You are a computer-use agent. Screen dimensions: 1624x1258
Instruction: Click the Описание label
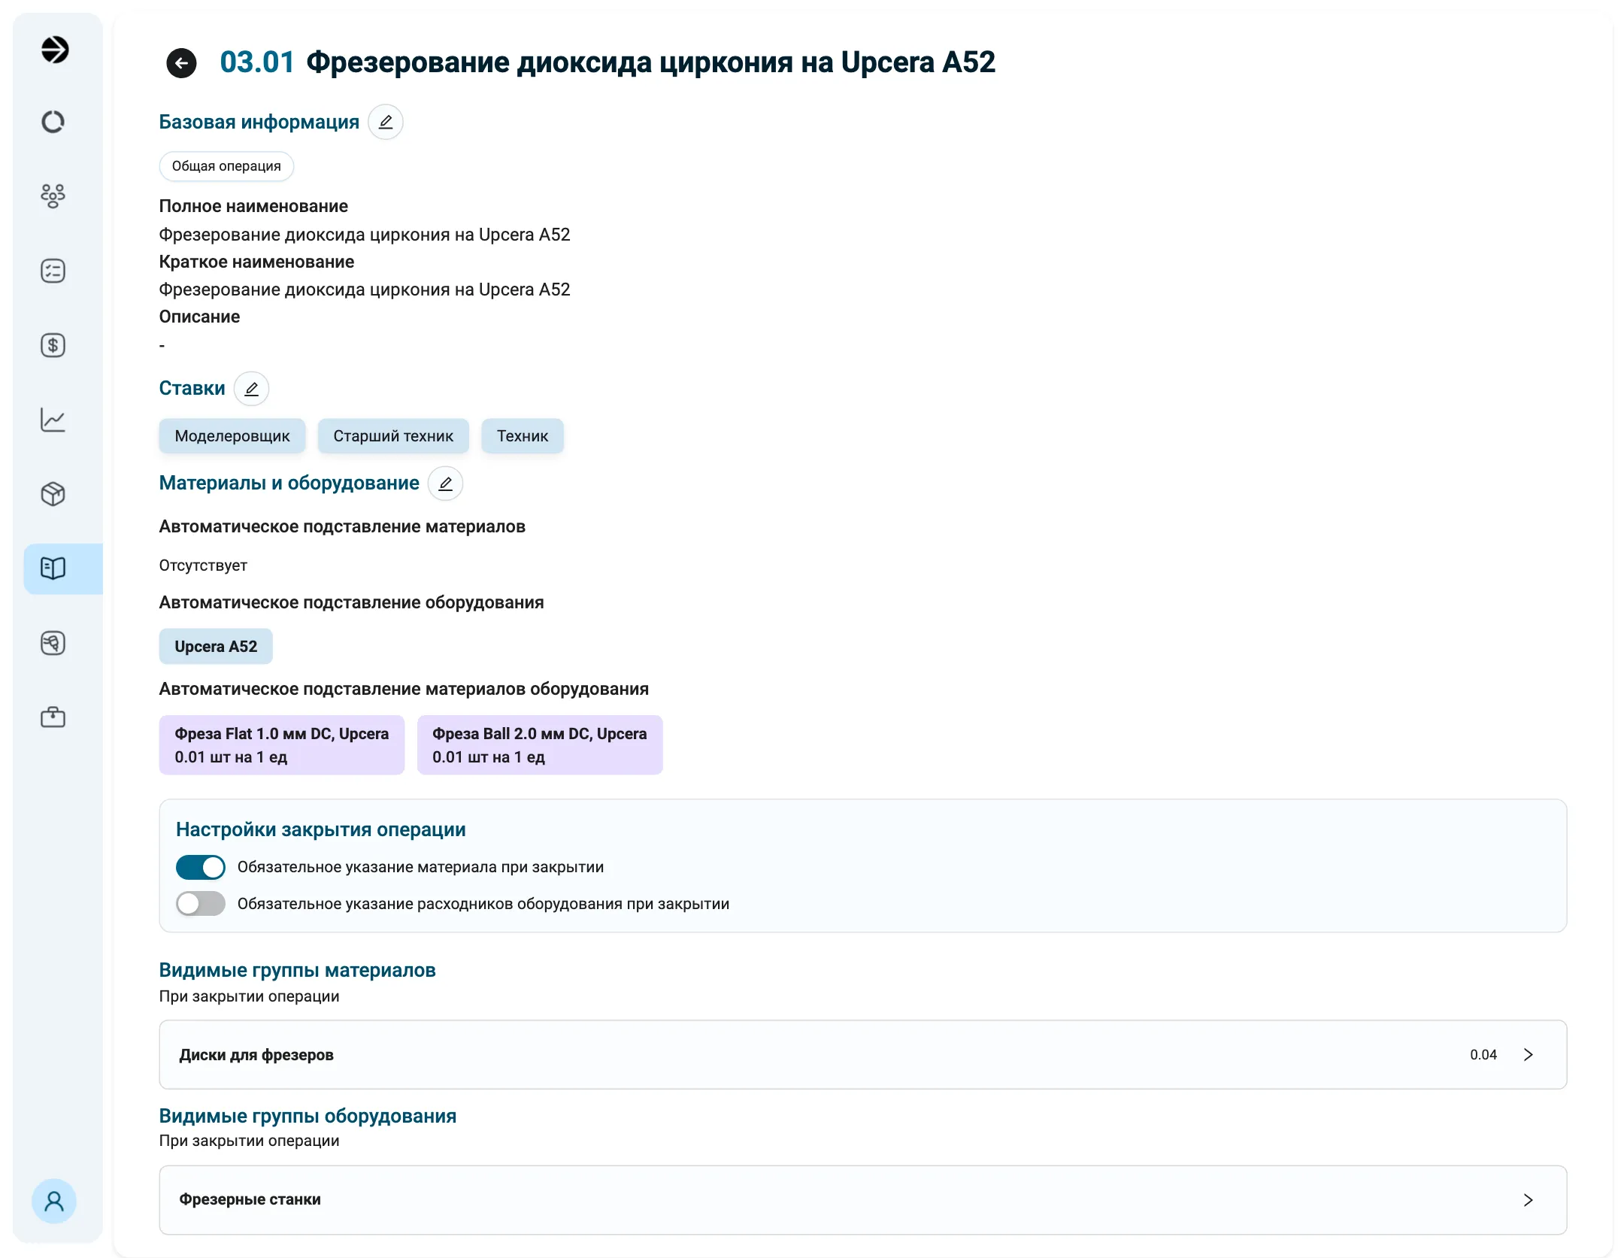point(199,317)
